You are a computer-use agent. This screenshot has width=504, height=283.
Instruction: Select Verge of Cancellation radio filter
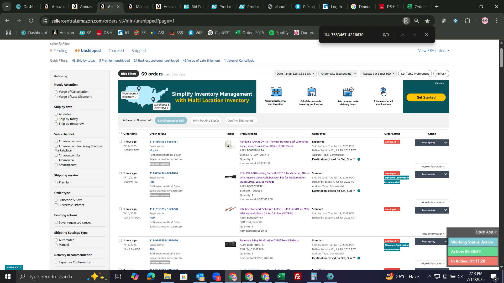[x=56, y=92]
